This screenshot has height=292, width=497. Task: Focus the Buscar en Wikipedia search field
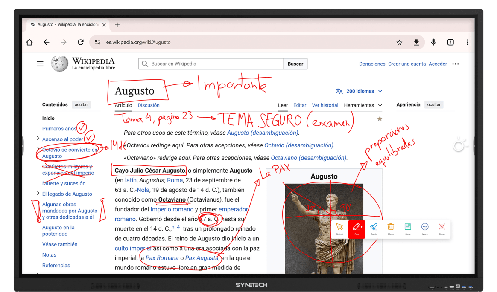pyautogui.click(x=211, y=64)
